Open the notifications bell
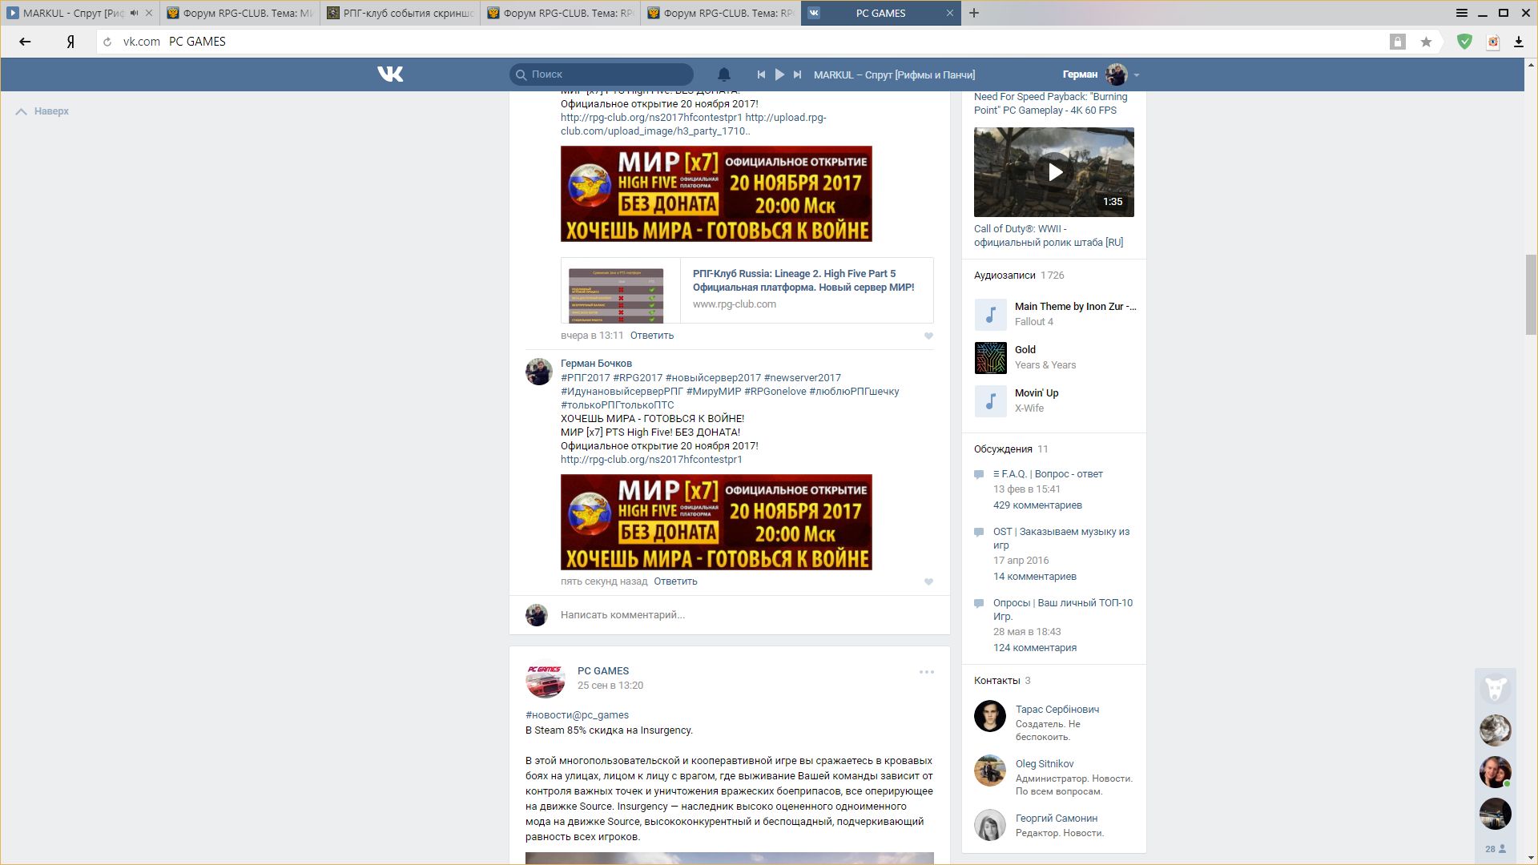Viewport: 1538px width, 865px height. 723,74
